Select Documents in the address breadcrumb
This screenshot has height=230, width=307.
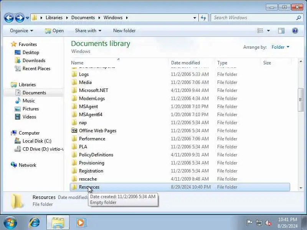tap(83, 18)
